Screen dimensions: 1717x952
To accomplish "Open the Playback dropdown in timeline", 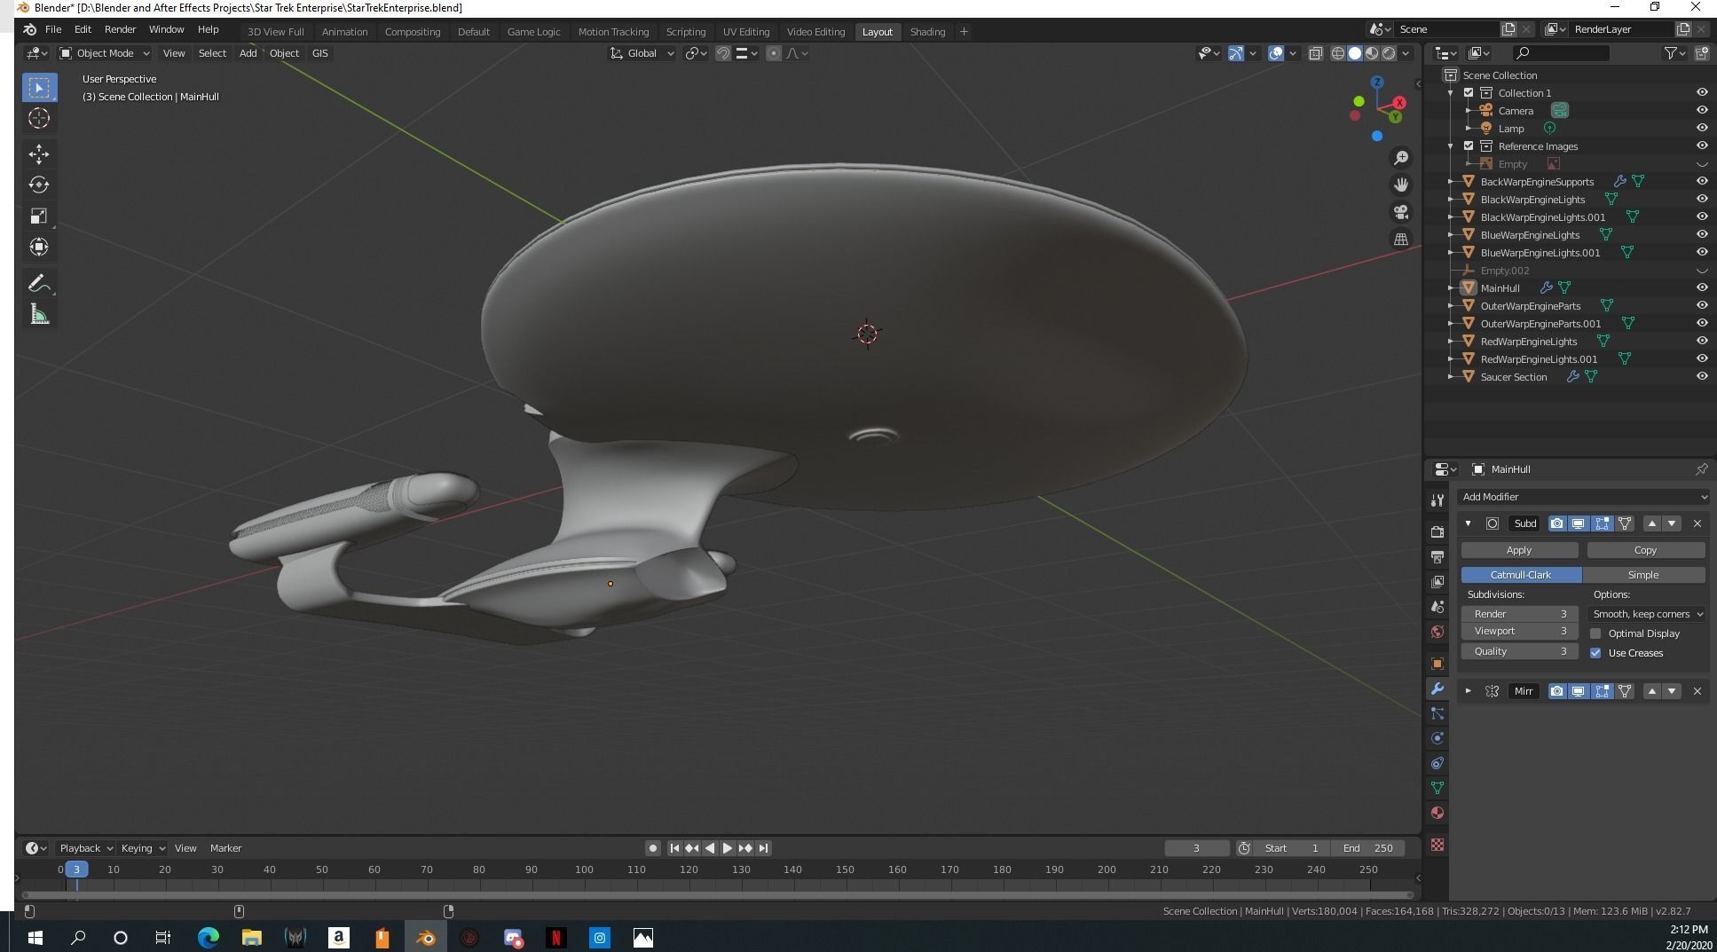I will point(86,848).
